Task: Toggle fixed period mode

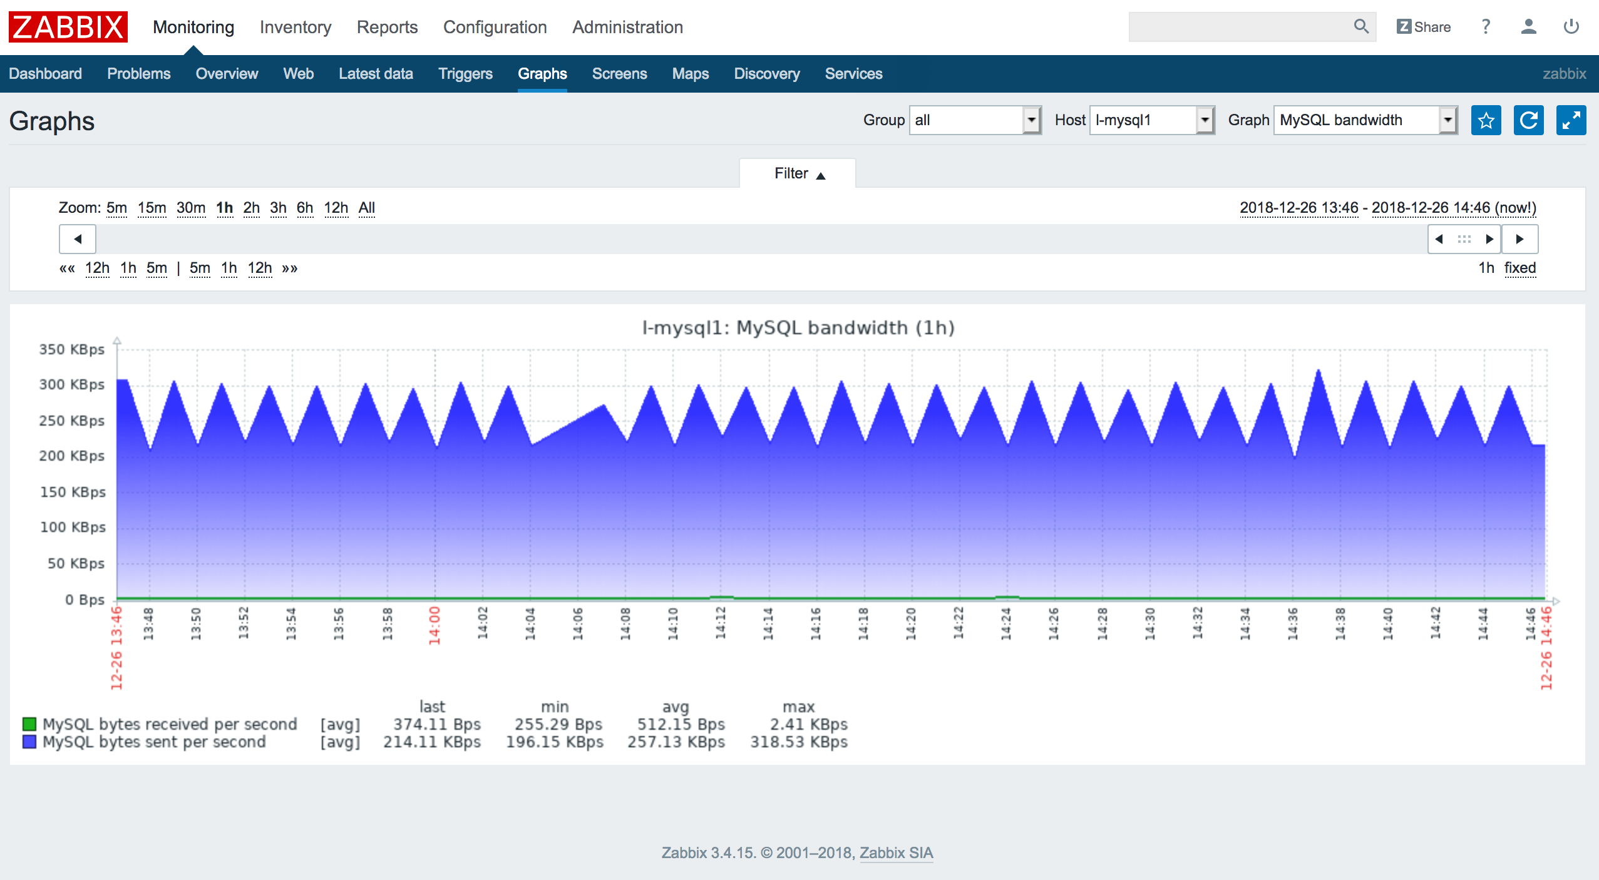Action: pos(1520,268)
